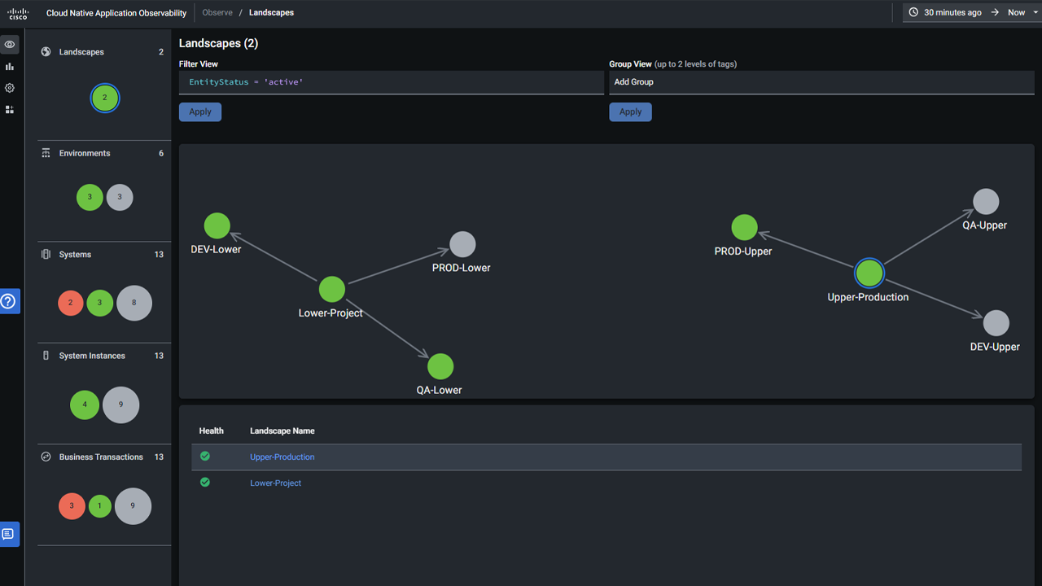Click inside the EntityStatus filter field

click(391, 81)
